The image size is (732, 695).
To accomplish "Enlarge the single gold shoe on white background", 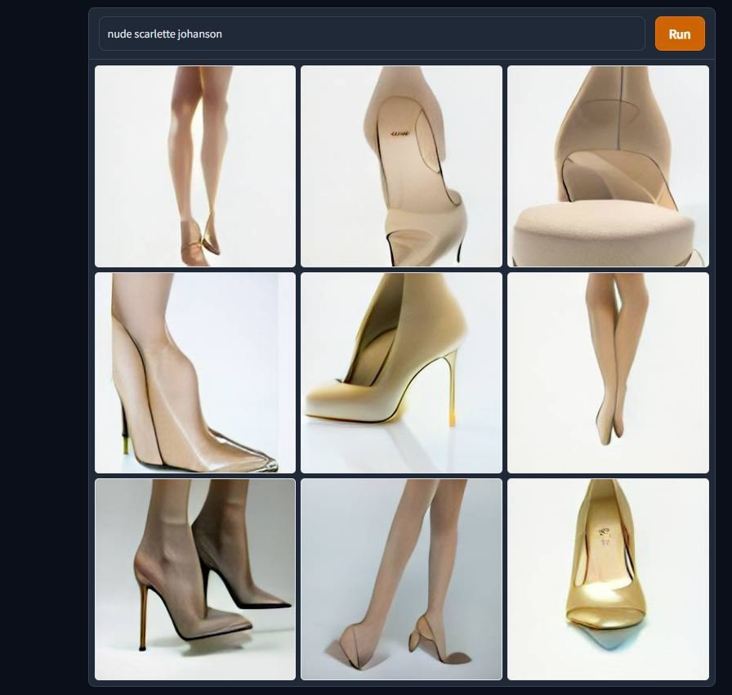I will [x=608, y=579].
